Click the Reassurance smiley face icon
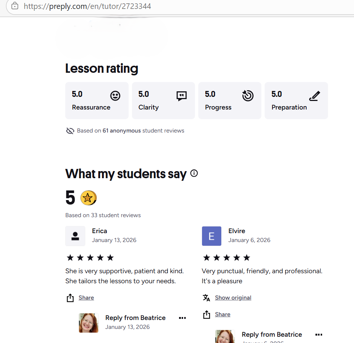Screen dimensions: 354x343 click(115, 96)
